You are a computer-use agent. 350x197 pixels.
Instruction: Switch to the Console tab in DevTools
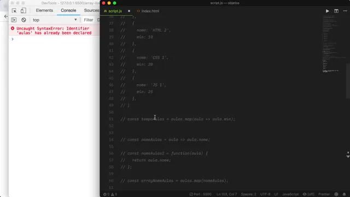(x=68, y=10)
